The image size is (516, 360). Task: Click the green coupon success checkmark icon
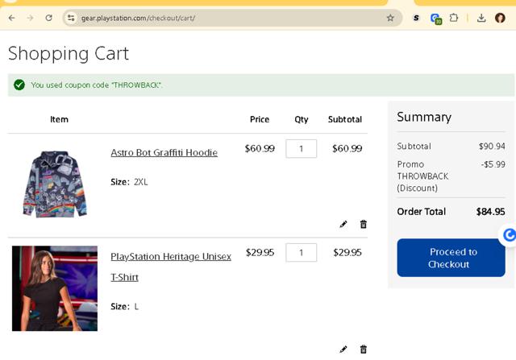tap(19, 85)
